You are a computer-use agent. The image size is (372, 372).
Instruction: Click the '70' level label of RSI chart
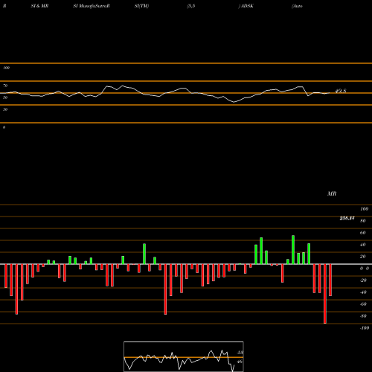[5, 86]
